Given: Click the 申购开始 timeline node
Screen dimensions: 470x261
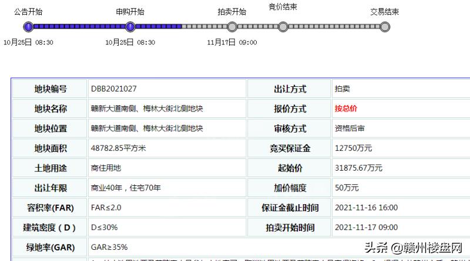Looking at the screenshot, I should [130, 27].
